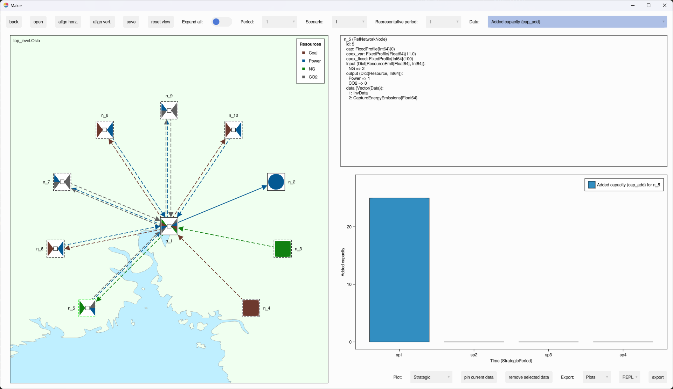Select the green n_3 source node
Image resolution: width=673 pixels, height=389 pixels.
coord(283,249)
